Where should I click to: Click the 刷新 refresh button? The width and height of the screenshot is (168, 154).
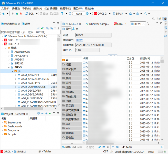click(x=66, y=147)
